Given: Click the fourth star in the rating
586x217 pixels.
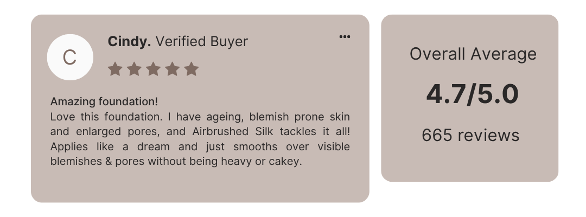Looking at the screenshot, I should point(172,69).
